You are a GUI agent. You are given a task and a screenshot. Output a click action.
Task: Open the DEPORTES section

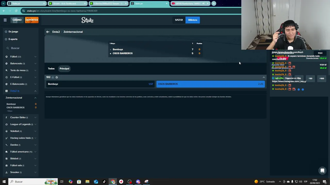[x=32, y=20]
